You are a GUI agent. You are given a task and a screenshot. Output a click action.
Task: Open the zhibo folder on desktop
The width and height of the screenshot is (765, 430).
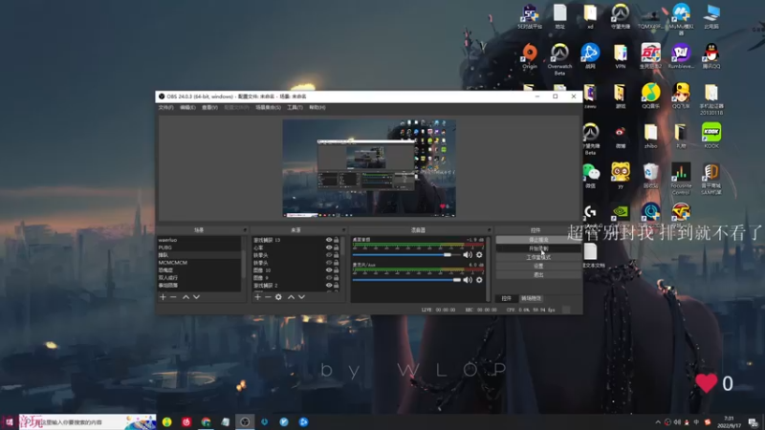[650, 136]
